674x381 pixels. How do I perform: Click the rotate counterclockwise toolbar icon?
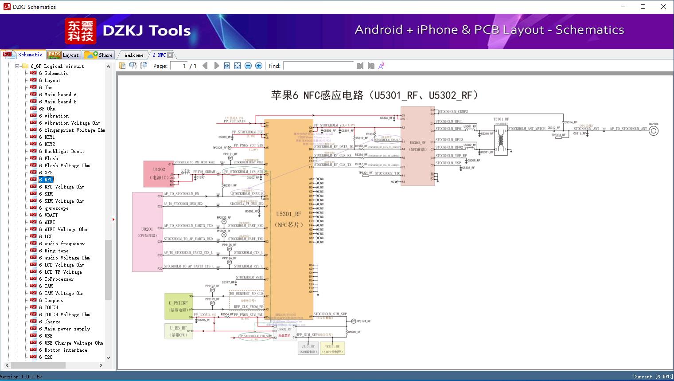133,66
